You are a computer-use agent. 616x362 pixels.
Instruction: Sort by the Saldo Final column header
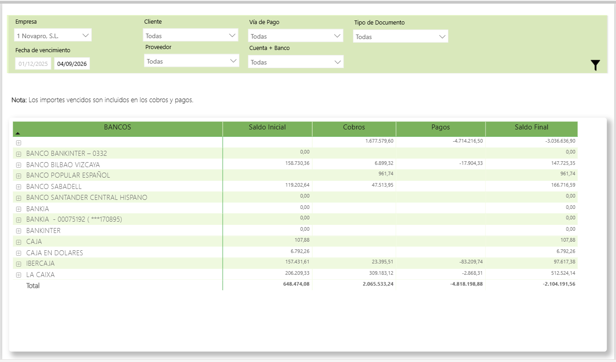click(x=531, y=128)
